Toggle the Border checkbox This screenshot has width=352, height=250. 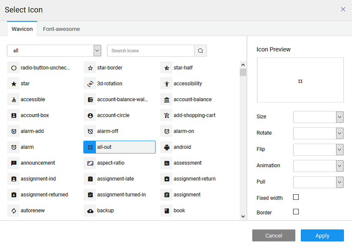click(x=296, y=212)
